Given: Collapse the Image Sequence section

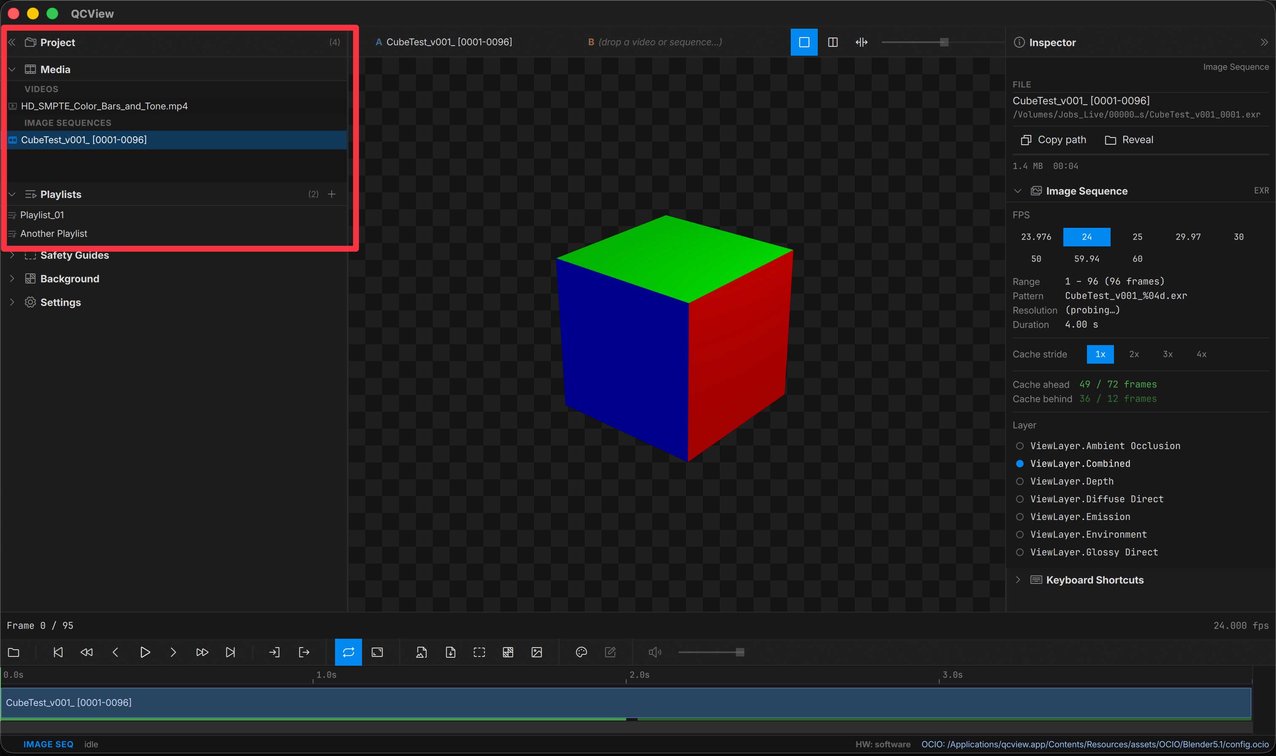Looking at the screenshot, I should [1018, 191].
